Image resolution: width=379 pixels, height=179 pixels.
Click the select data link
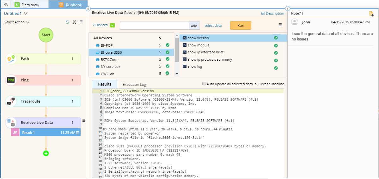tap(213, 26)
